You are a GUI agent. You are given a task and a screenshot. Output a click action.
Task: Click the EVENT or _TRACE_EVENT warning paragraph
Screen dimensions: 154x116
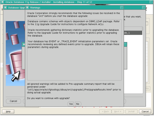tap(73, 44)
